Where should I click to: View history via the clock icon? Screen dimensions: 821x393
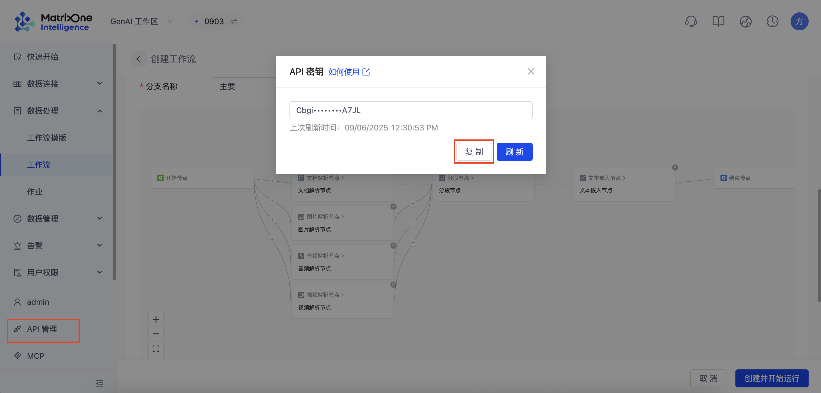772,21
